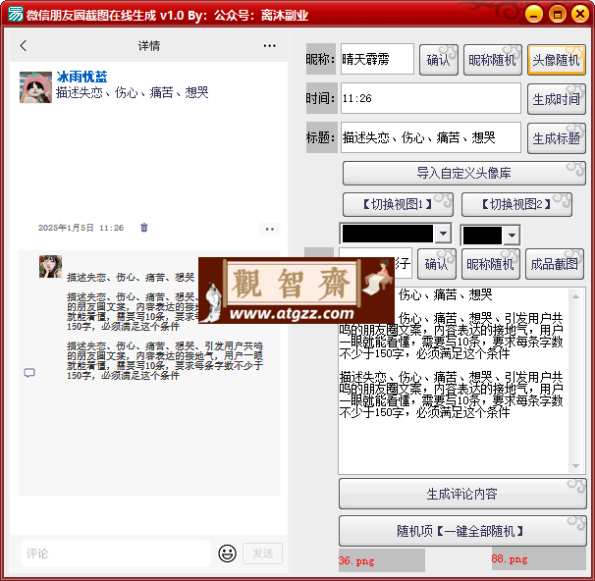Click 导入自定义头像库 button
This screenshot has width=595, height=581.
464,174
